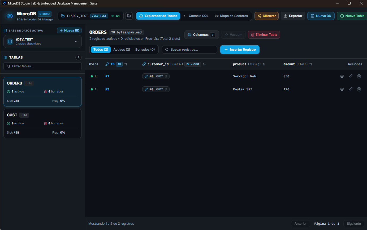Image resolution: width=367 pixels, height=230 pixels.
Task: Sort by ID column arrows
Action: point(126,64)
